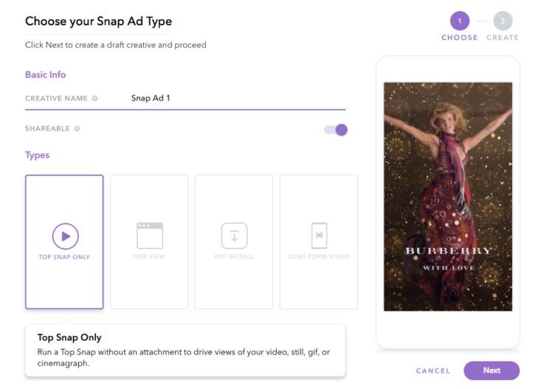Screen dimensions: 538x389
Task: Go to step 2 Create circle
Action: 503,21
